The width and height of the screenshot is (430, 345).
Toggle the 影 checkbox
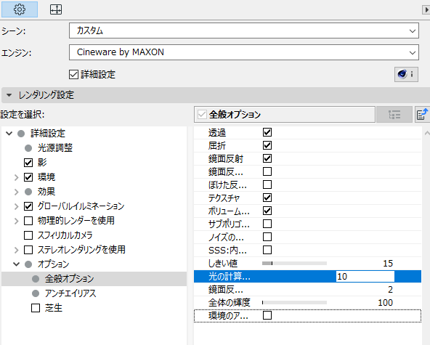(x=28, y=163)
